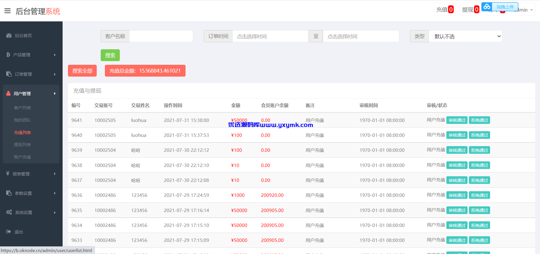Click the 报表管理 yen icon
The width and height of the screenshot is (540, 254).
8,173
